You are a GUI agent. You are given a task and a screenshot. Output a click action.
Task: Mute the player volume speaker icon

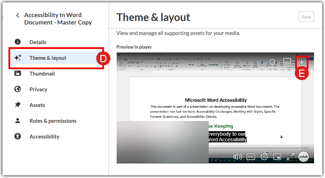click(237, 157)
